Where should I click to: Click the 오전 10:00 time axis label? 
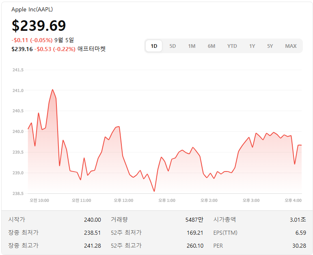[39, 200]
